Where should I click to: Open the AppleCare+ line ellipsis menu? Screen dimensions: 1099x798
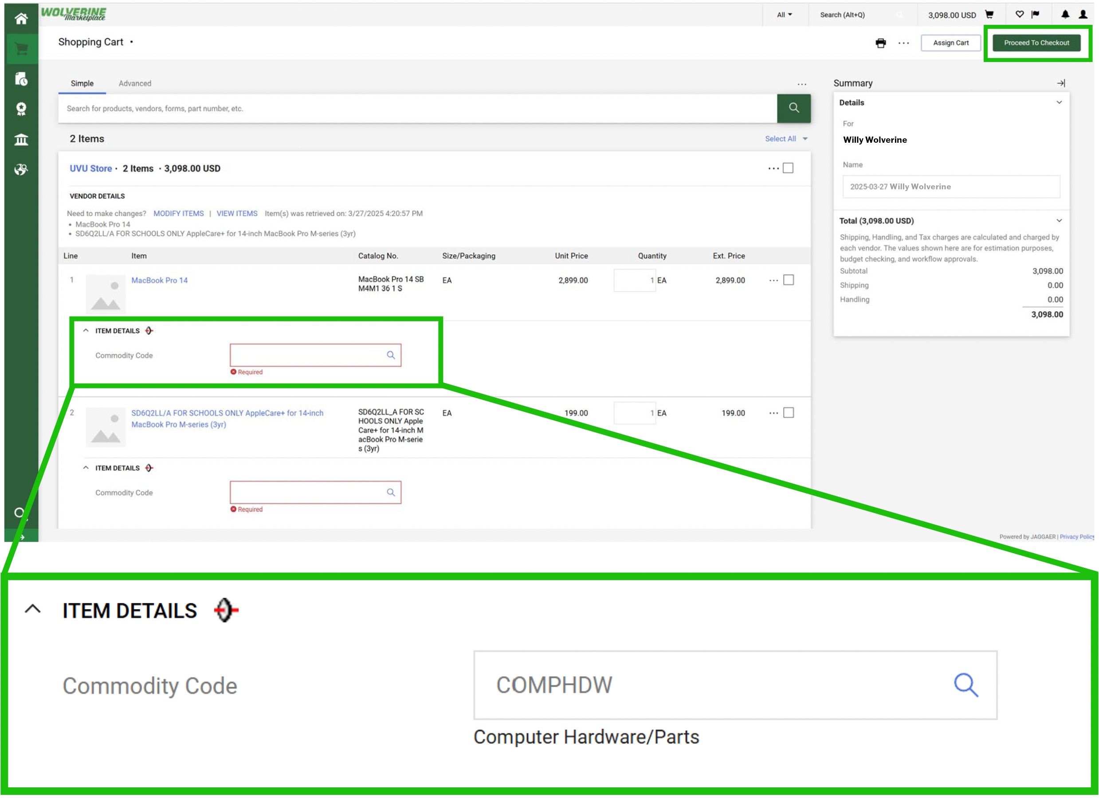pyautogui.click(x=773, y=413)
